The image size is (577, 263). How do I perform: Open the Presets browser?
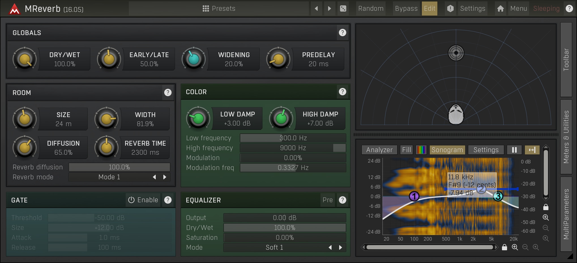pyautogui.click(x=219, y=8)
